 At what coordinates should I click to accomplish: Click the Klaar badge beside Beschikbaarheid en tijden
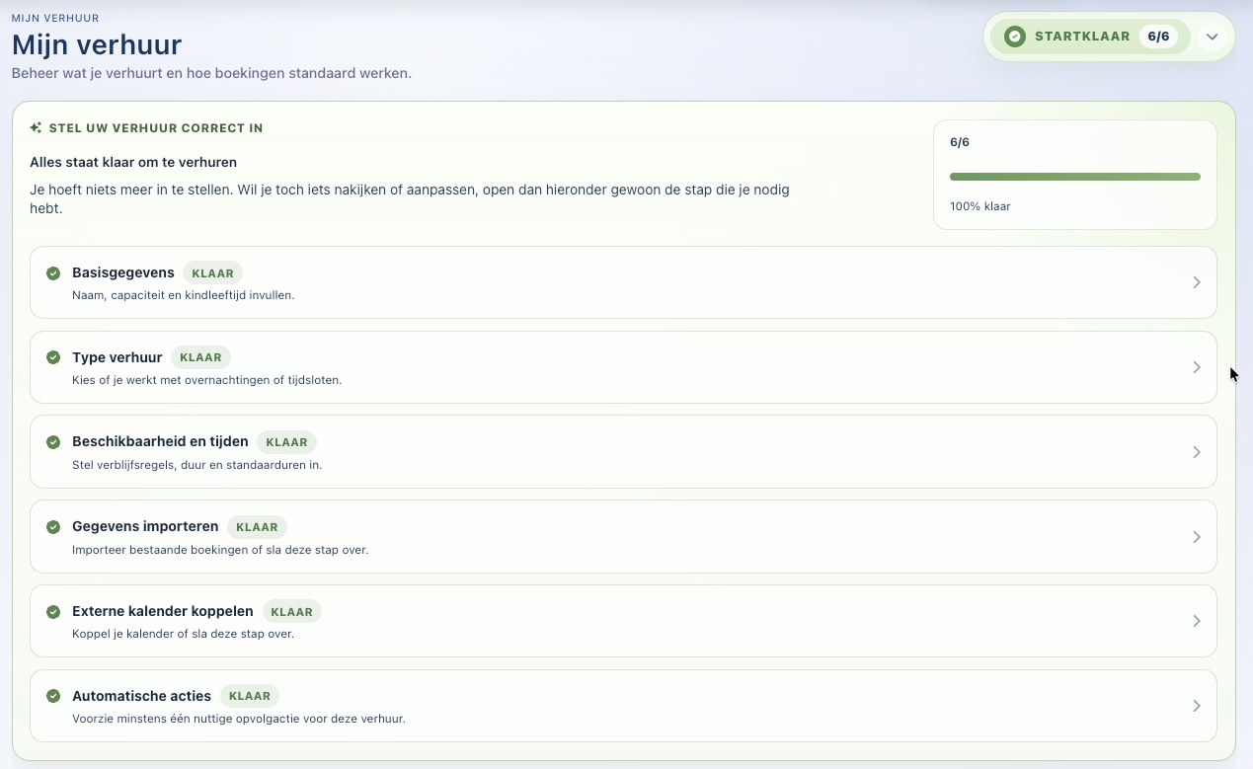pos(286,443)
